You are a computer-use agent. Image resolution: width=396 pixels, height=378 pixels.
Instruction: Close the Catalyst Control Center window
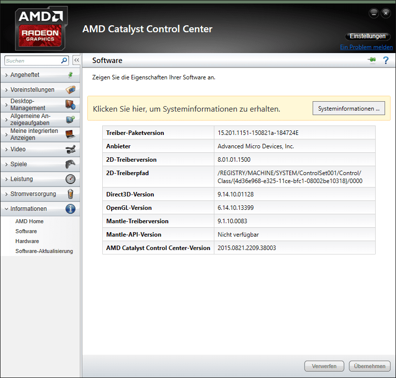[x=386, y=13]
